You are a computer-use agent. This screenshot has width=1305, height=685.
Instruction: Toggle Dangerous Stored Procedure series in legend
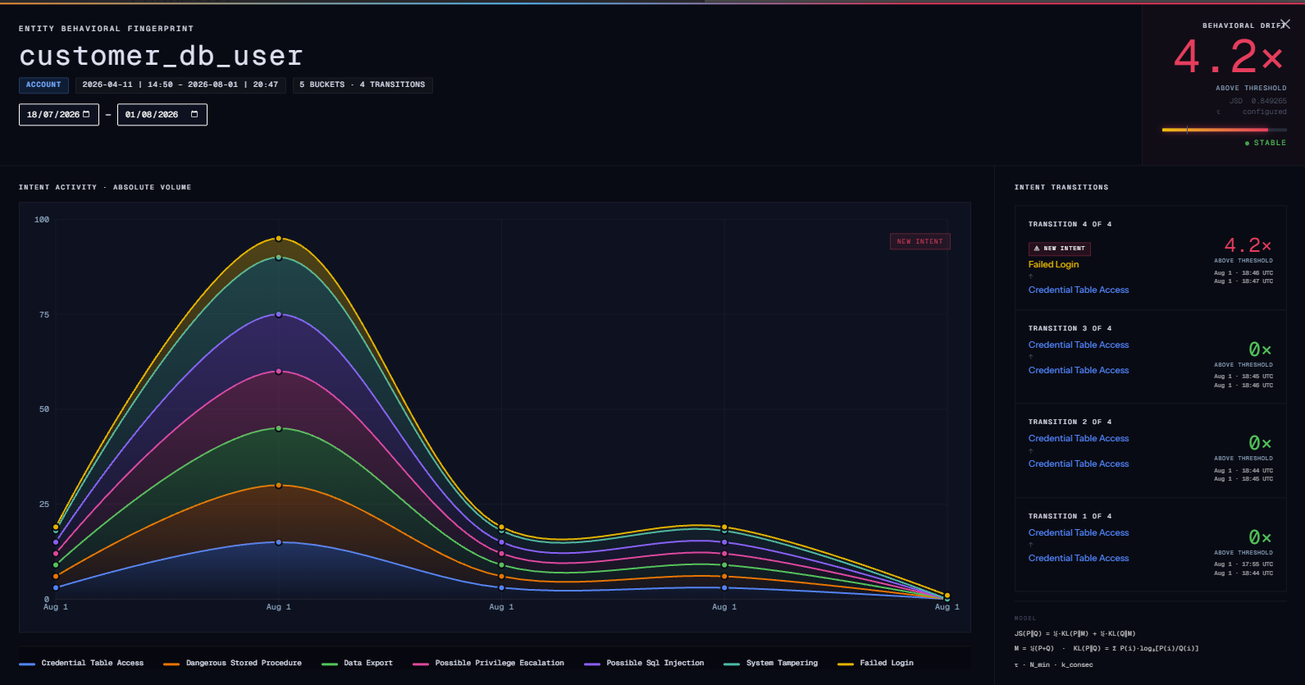(233, 663)
